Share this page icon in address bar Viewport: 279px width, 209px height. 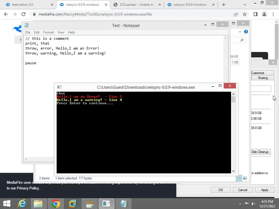tap(236, 14)
